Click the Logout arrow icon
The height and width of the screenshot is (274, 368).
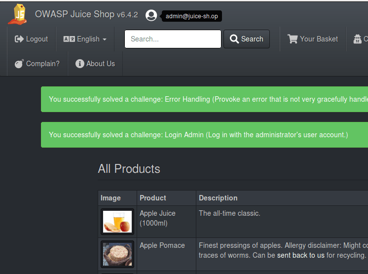19,39
